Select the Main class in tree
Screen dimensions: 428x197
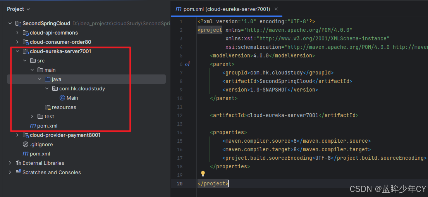click(72, 98)
